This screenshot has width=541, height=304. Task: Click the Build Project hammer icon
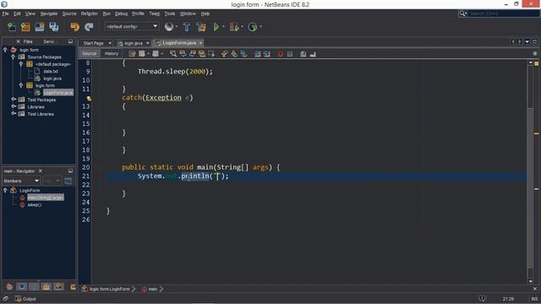[x=186, y=27]
